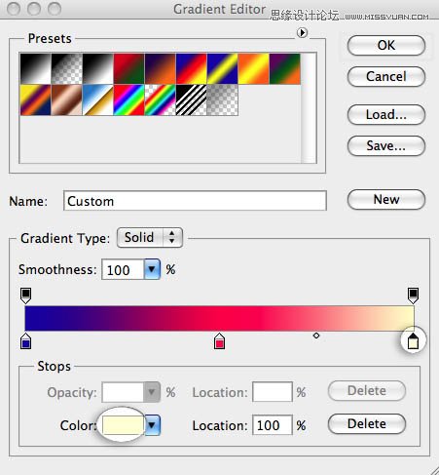
Task: Select the right opacity stop above gradient
Action: [x=413, y=296]
